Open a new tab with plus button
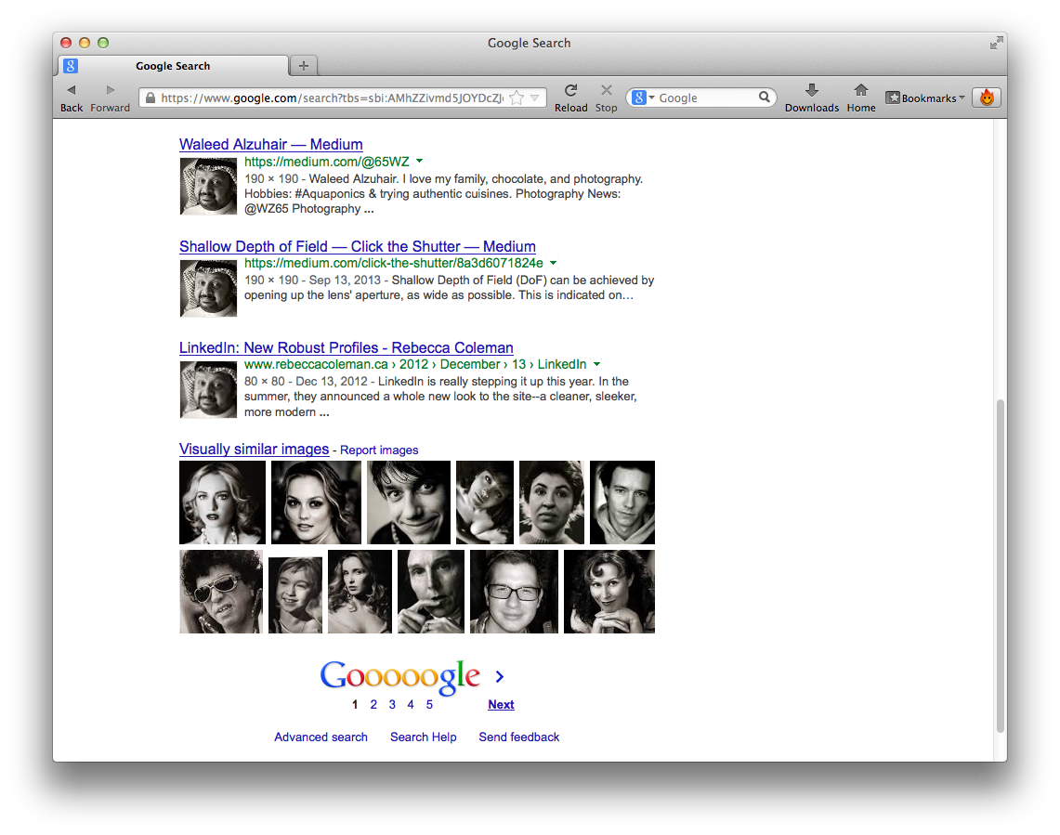Viewport: 1060px width, 835px height. (x=304, y=66)
